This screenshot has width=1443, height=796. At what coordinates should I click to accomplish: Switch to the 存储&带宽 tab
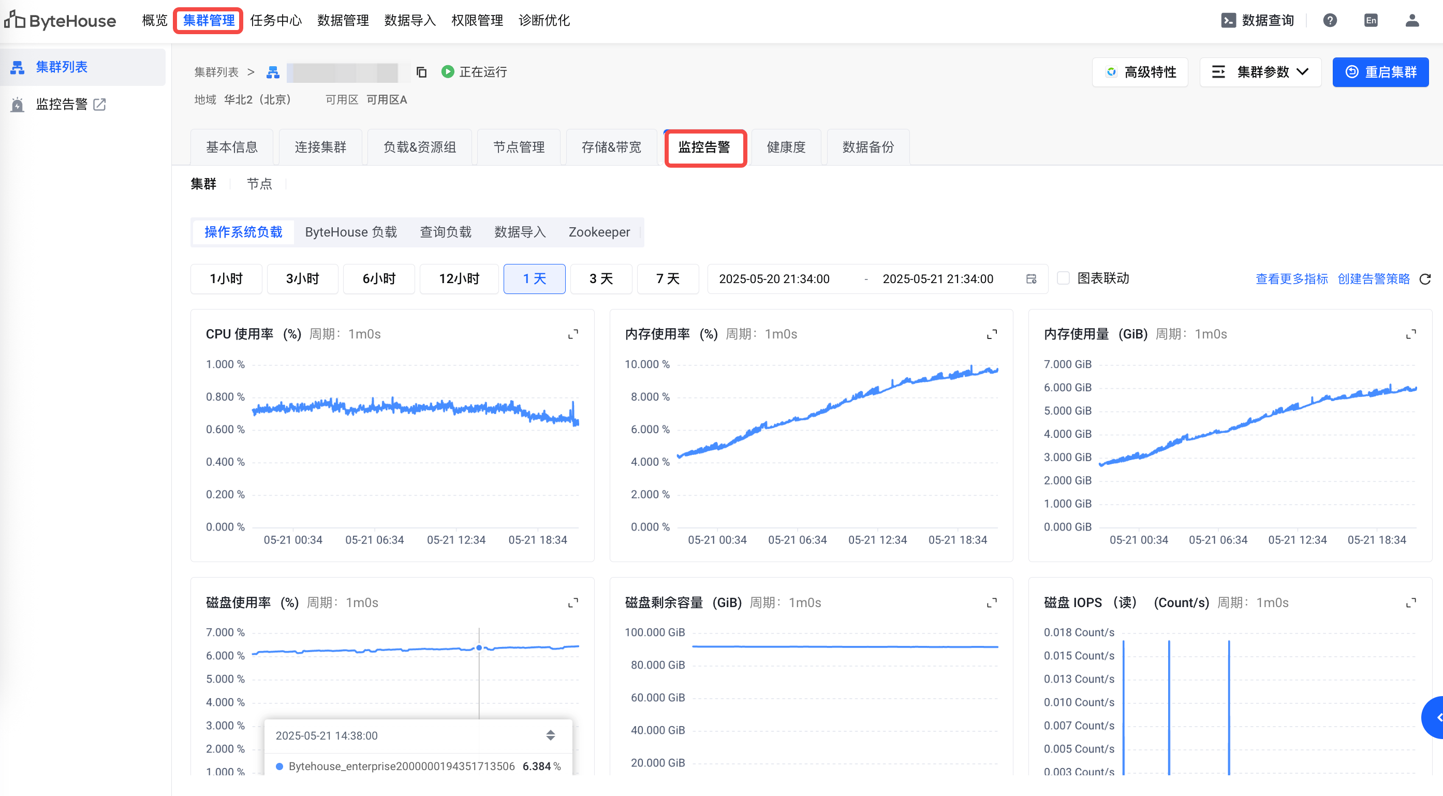point(611,148)
